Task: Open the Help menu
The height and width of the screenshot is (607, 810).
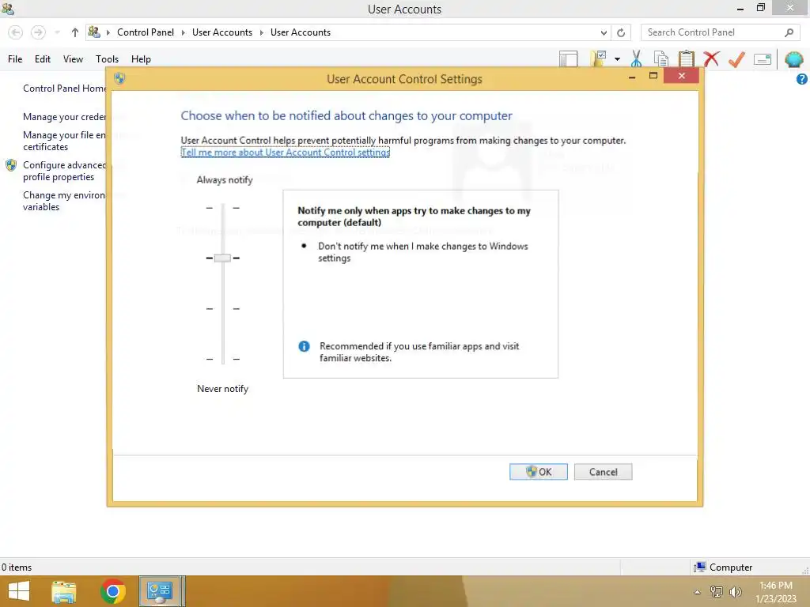Action: [141, 58]
